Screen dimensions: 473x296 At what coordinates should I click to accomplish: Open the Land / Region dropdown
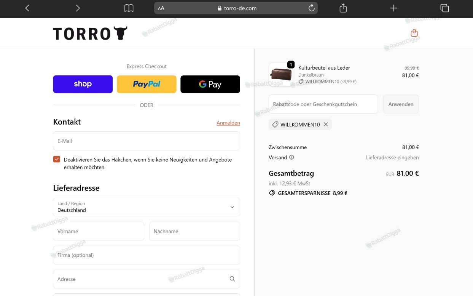point(147,207)
